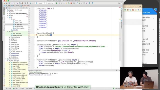The height and width of the screenshot is (90, 160).
Task: Open the run configuration dropdown
Action: (50, 3)
